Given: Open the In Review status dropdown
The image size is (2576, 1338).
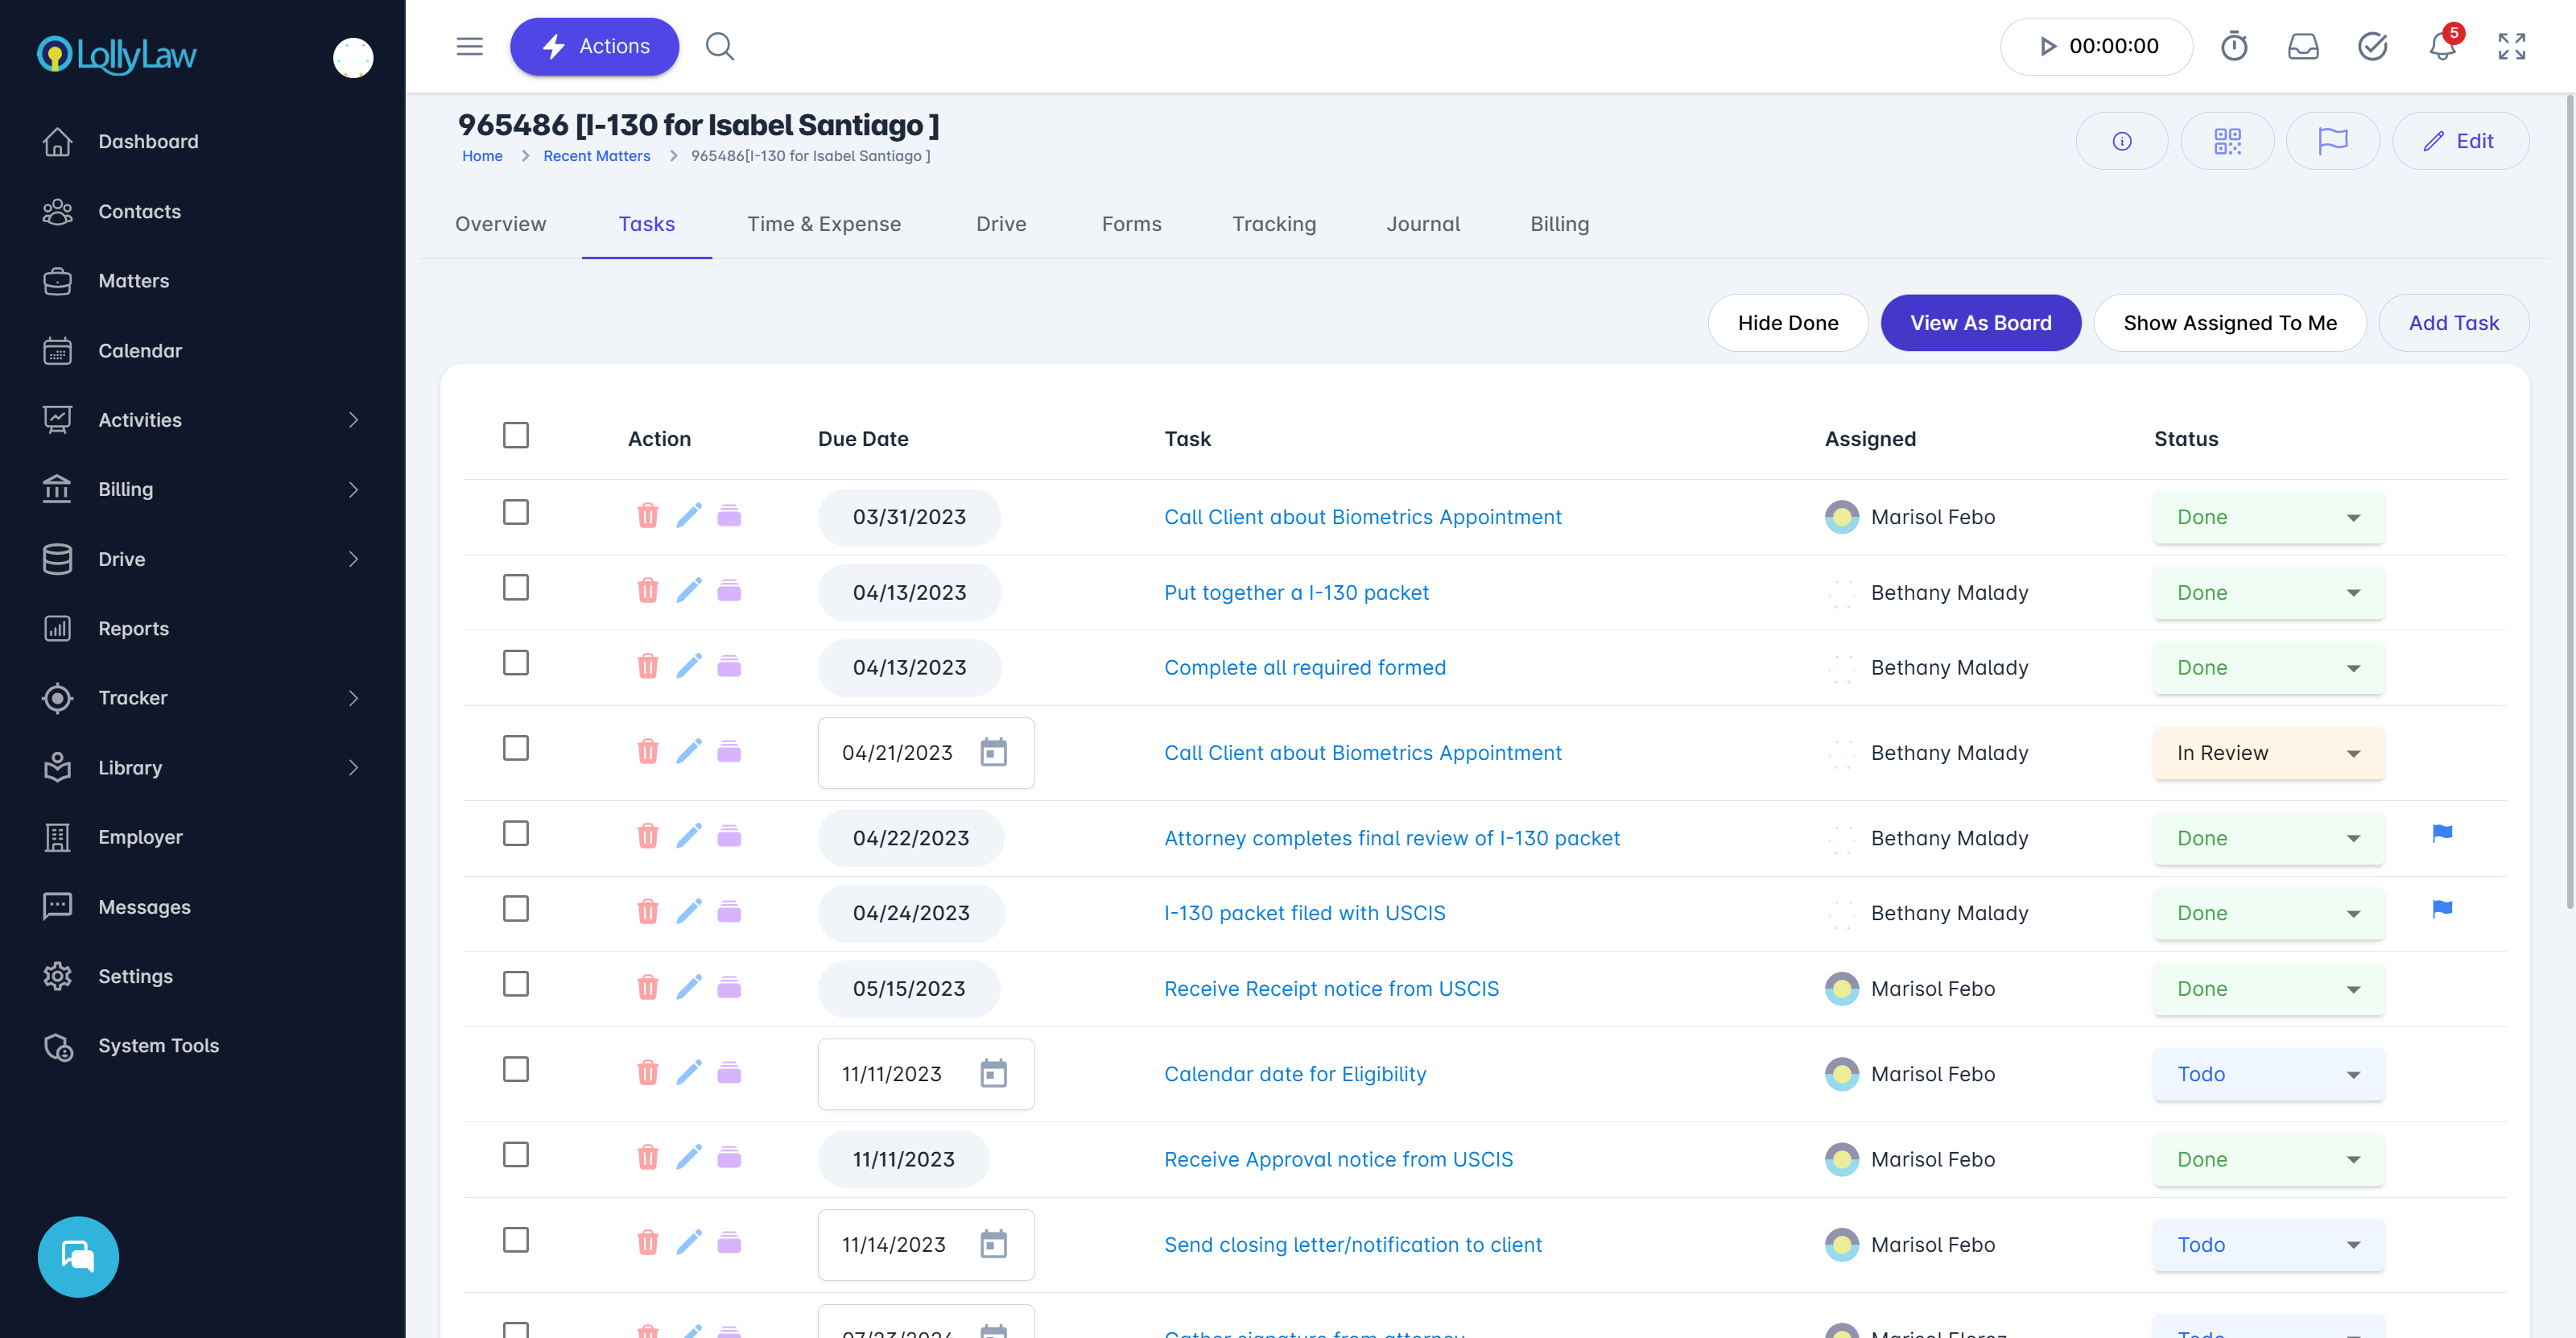Looking at the screenshot, I should tap(2267, 753).
